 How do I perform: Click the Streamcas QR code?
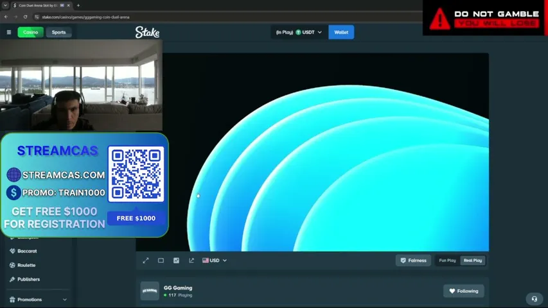click(136, 174)
